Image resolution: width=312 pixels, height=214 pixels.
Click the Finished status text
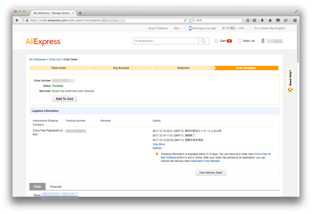coord(58,86)
